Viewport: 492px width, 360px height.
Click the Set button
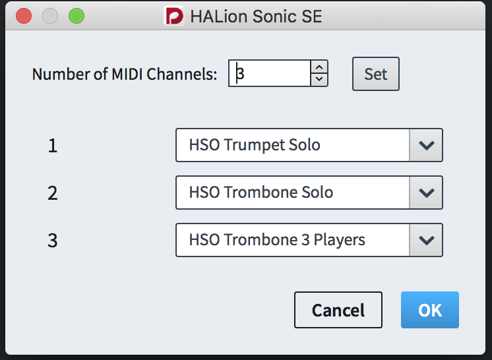(x=375, y=74)
